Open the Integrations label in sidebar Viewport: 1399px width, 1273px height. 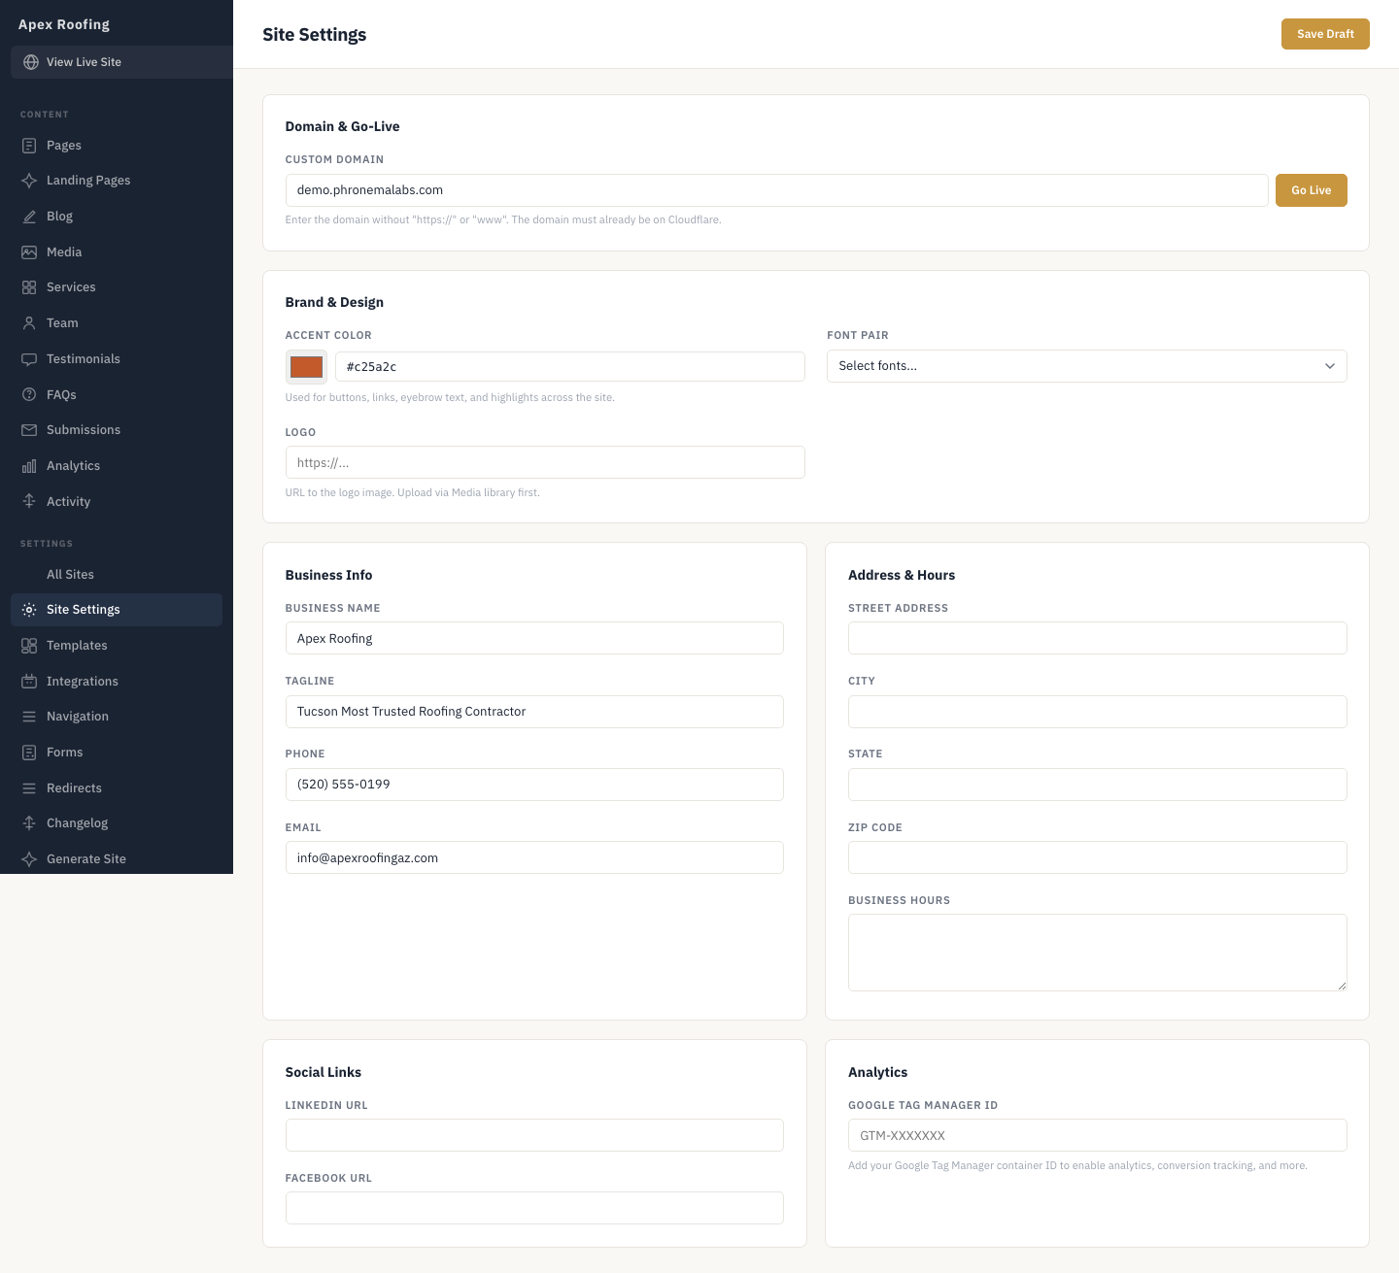(x=83, y=682)
